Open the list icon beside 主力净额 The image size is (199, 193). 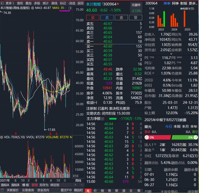click(102, 119)
